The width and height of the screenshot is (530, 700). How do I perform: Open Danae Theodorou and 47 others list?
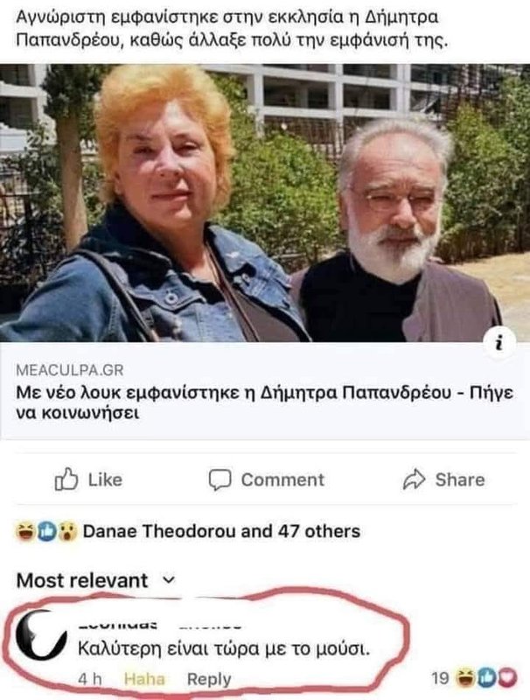point(221,531)
